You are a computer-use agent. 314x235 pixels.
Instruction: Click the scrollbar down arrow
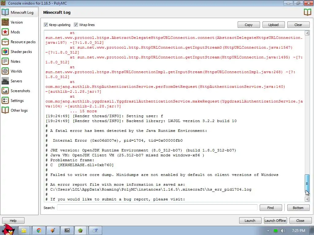[x=307, y=199]
